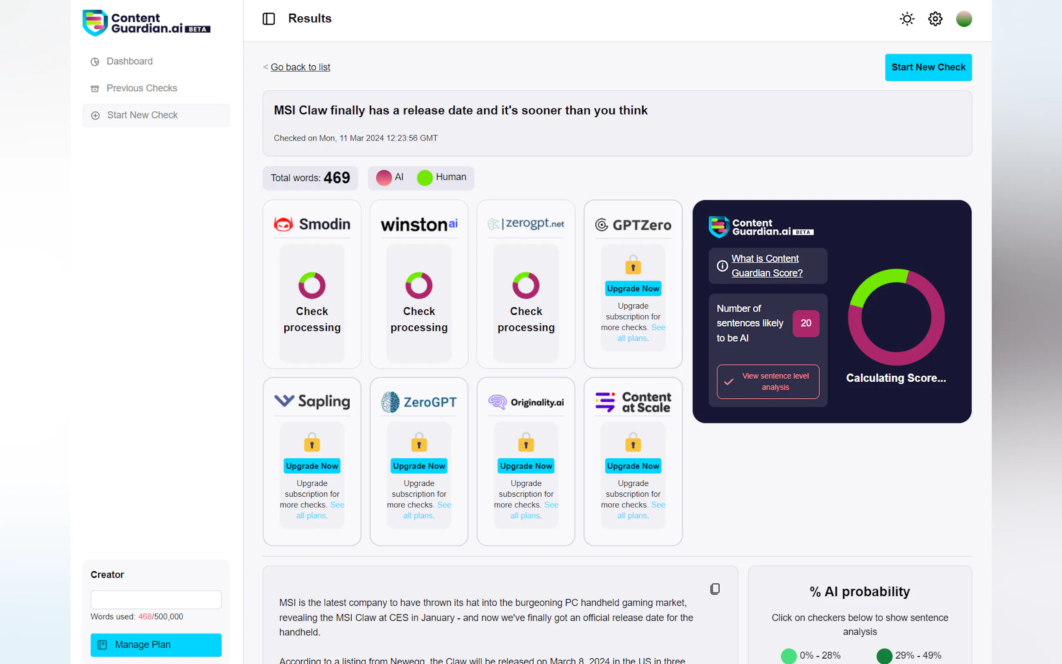This screenshot has width=1062, height=664.
Task: Open Dashboard from the sidebar
Action: (x=130, y=61)
